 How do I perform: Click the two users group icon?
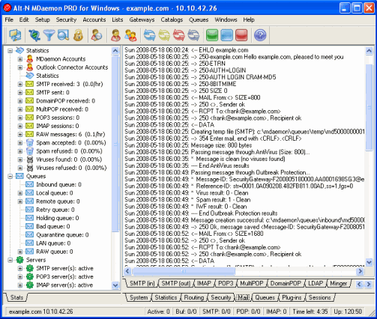point(130,35)
